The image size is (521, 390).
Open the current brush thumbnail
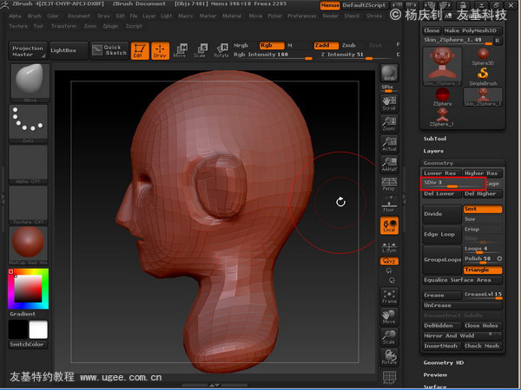pos(30,83)
